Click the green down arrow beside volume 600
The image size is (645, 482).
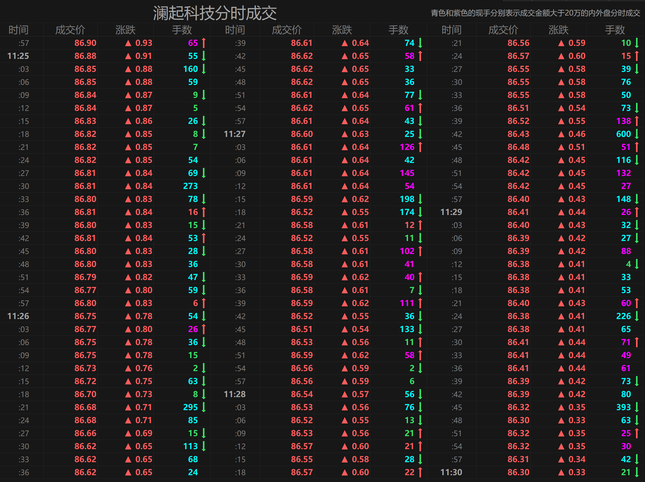tap(637, 134)
